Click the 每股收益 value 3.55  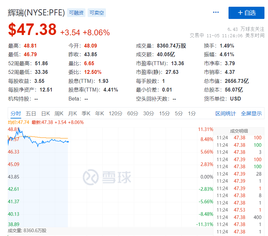[39, 81]
